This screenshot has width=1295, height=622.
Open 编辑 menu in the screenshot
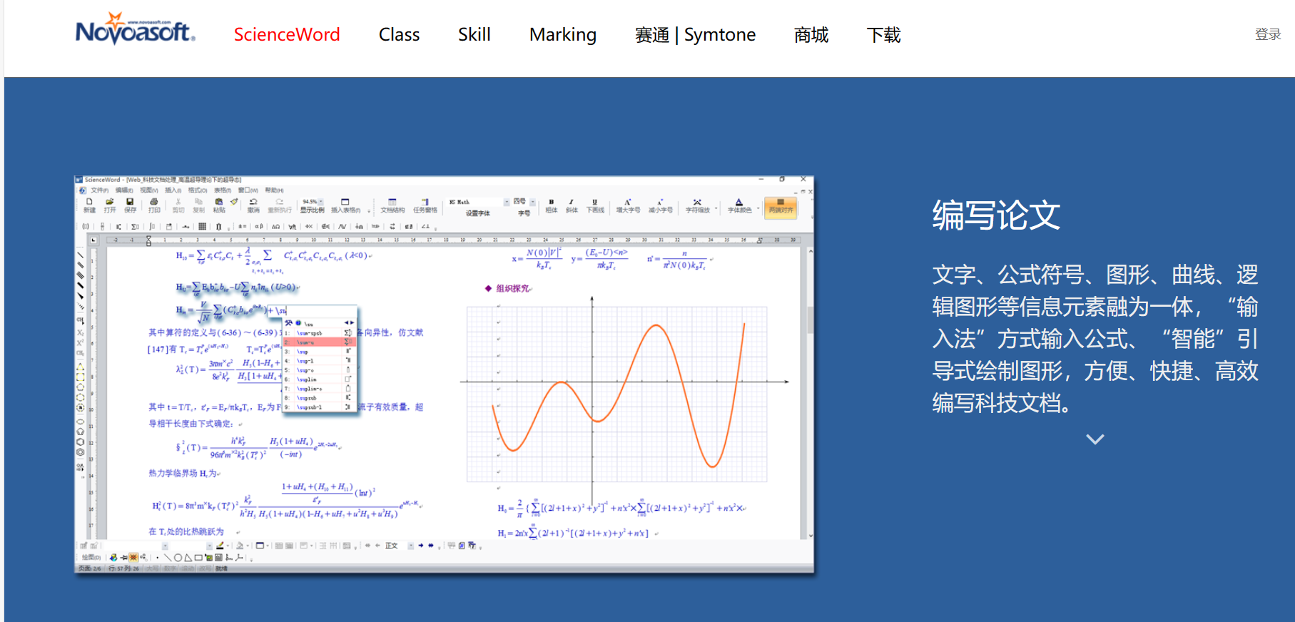click(124, 190)
